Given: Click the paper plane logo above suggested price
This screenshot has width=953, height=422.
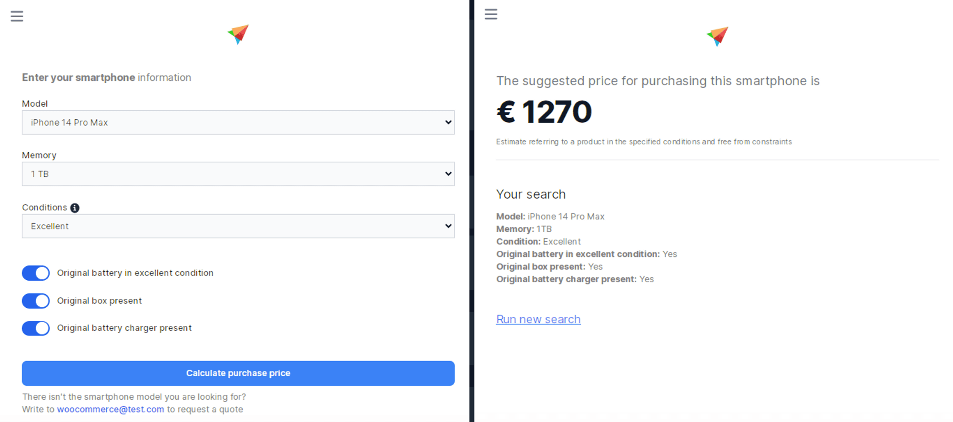Looking at the screenshot, I should [x=717, y=36].
